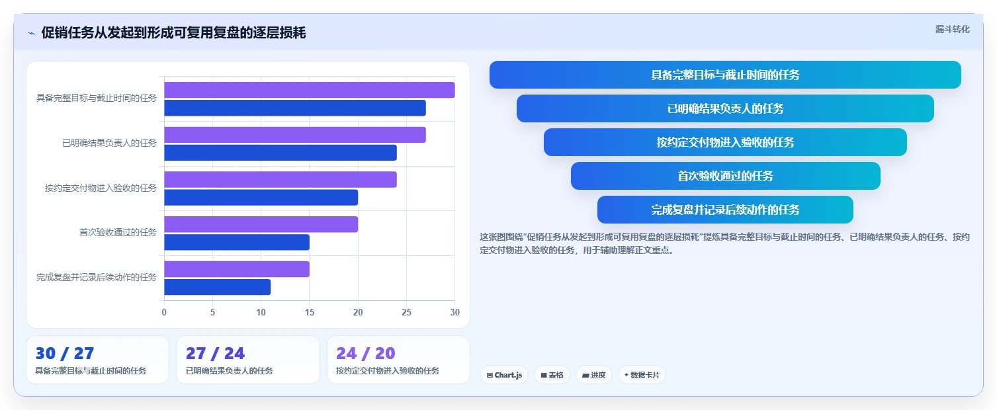This screenshot has height=410, width=997.
Task: Click the purple bar for 具备完整目标与截止时间的任务
Action: pos(310,90)
